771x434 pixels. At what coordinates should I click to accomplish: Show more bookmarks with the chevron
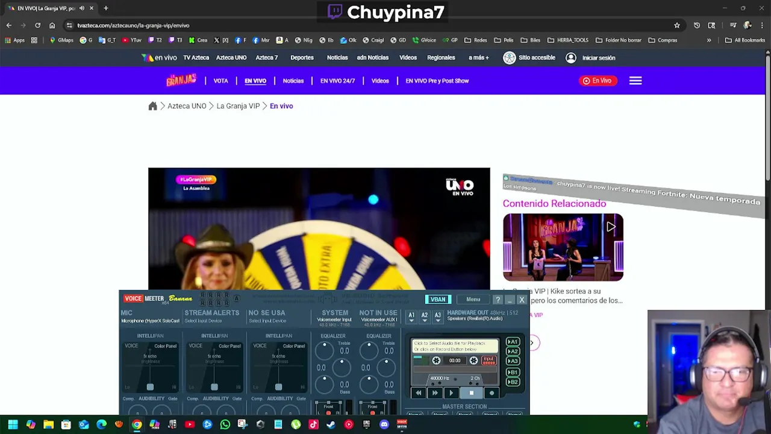[x=709, y=40]
